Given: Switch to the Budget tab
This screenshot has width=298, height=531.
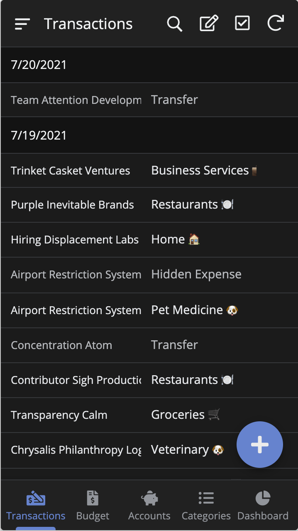Looking at the screenshot, I should pyautogui.click(x=93, y=506).
